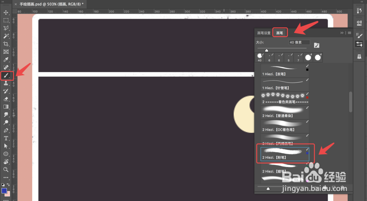Select the Ellipse shape tool

[6, 154]
